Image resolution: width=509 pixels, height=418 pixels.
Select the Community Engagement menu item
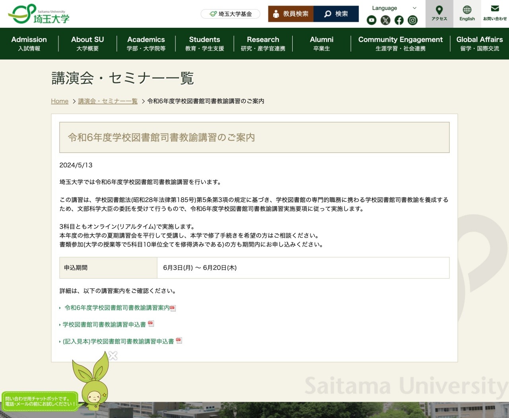pyautogui.click(x=400, y=43)
